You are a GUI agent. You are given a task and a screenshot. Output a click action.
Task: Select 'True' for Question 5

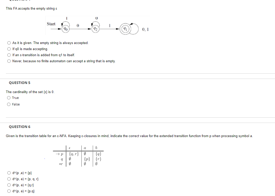point(9,98)
